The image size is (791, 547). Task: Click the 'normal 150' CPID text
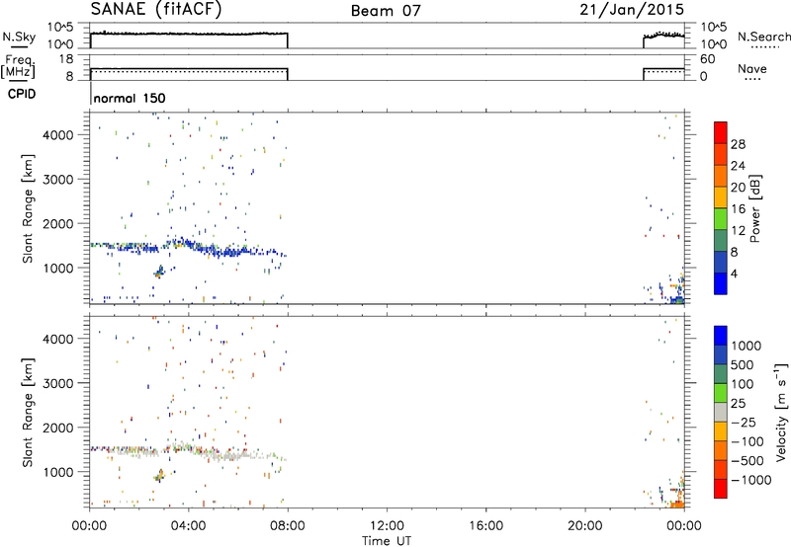130,98
